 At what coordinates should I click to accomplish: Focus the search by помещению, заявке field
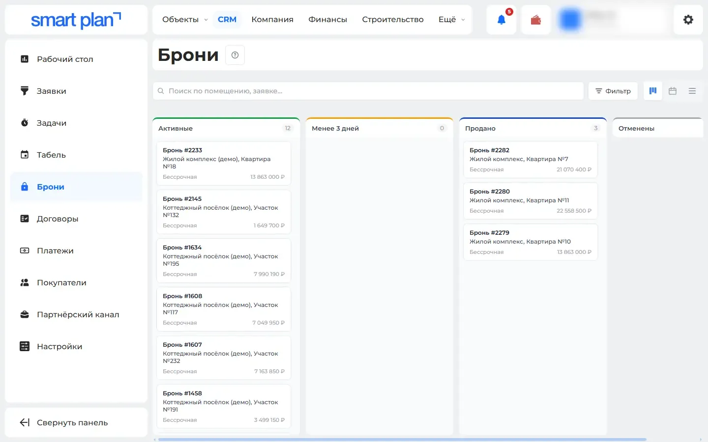[x=368, y=91]
